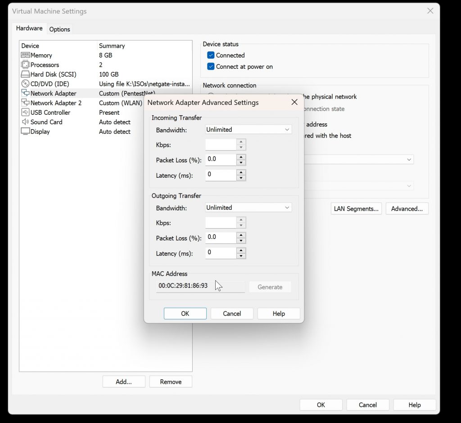Open the Hardware tab
The image size is (461, 423).
(x=29, y=28)
